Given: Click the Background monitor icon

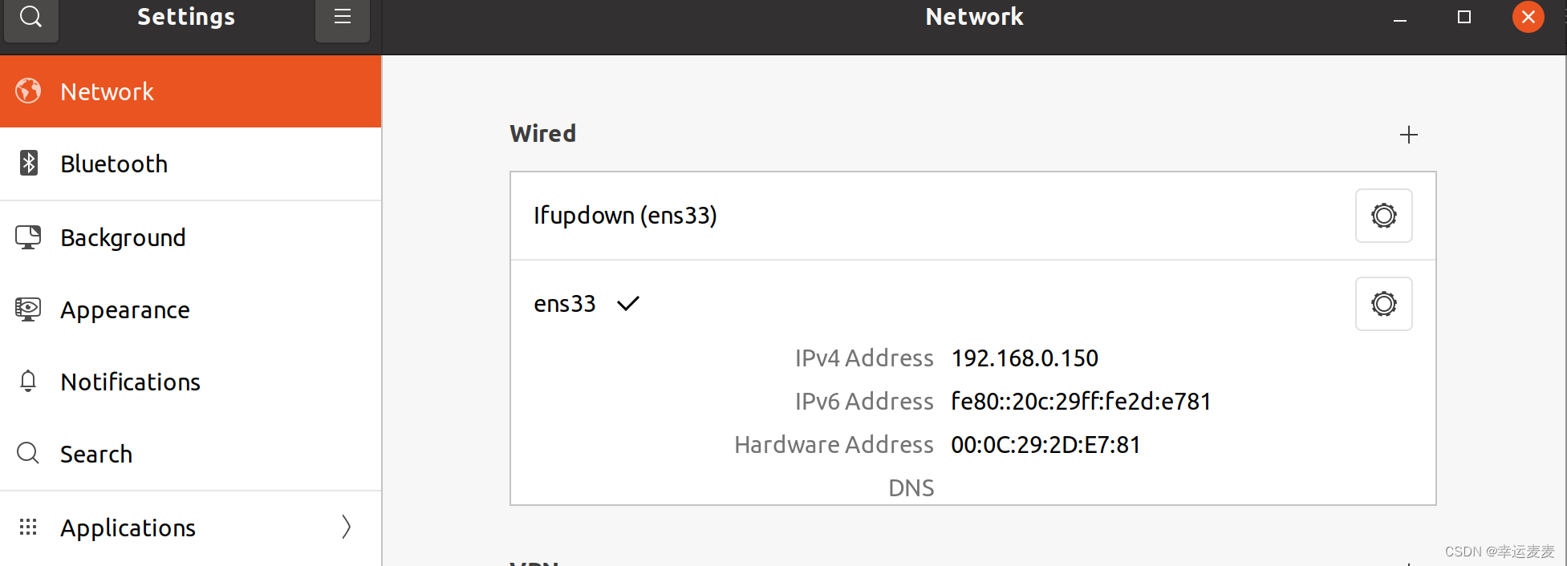Looking at the screenshot, I should [27, 237].
